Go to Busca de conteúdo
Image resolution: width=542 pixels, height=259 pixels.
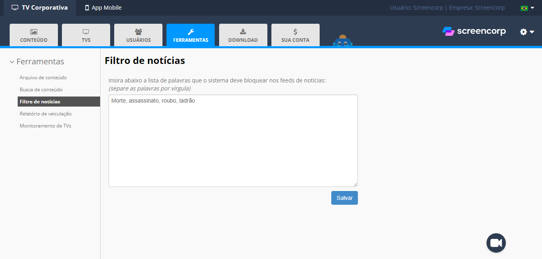click(x=41, y=90)
